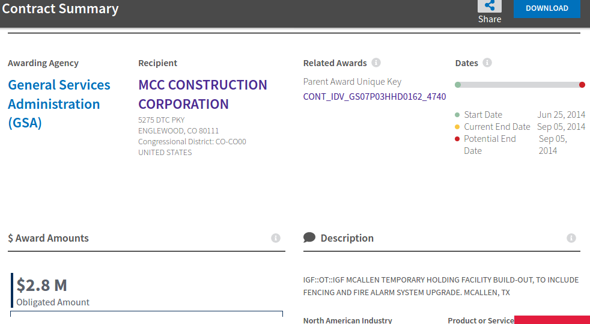Click ENGLEWOOD, CO 80111 text

[x=178, y=131]
